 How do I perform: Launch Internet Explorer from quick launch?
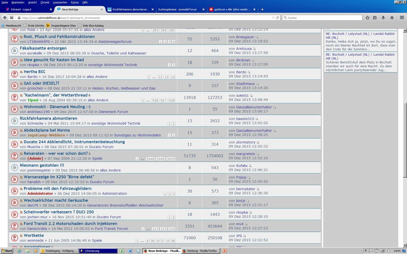19,251
